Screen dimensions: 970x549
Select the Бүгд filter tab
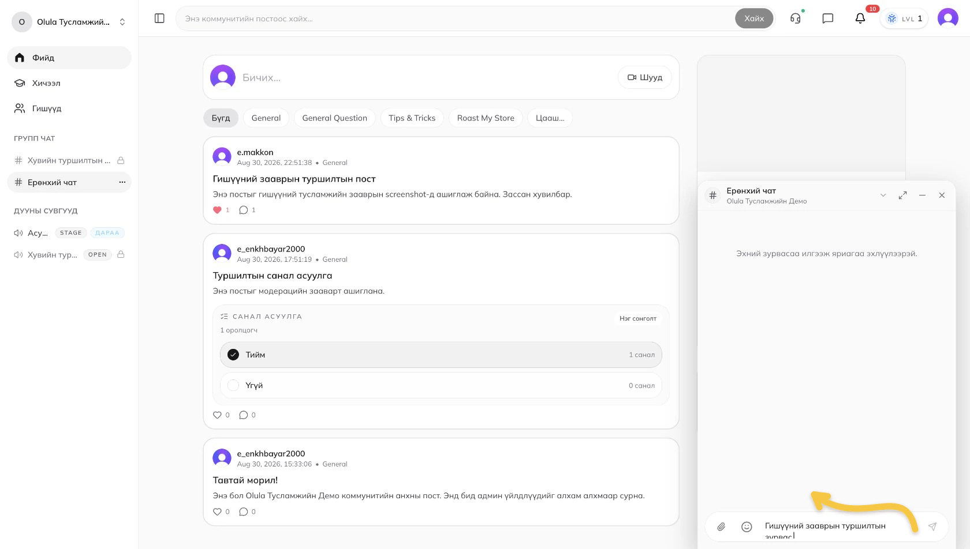(x=221, y=118)
